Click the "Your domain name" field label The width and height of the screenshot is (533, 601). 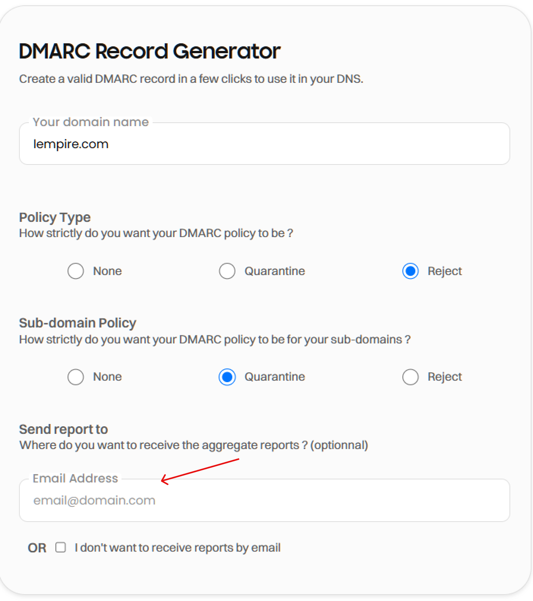[90, 122]
